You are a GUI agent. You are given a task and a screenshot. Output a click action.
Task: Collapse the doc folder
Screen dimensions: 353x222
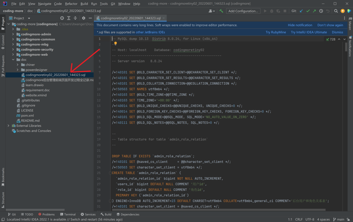click(13, 60)
